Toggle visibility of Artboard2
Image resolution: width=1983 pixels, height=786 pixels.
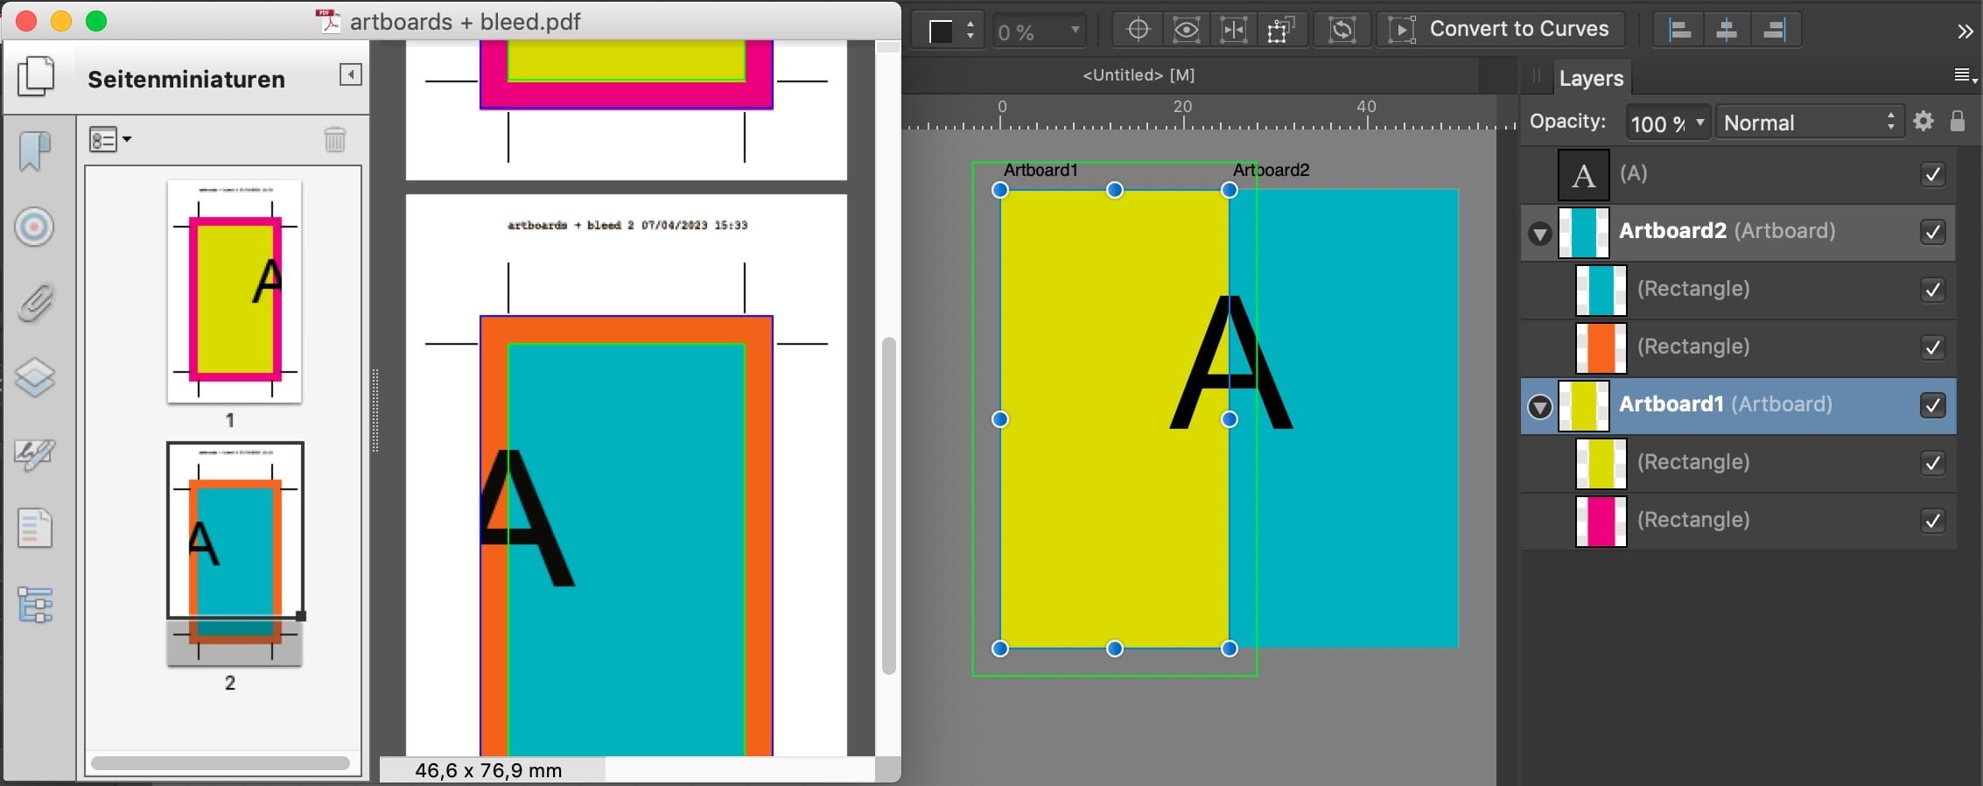point(1932,232)
